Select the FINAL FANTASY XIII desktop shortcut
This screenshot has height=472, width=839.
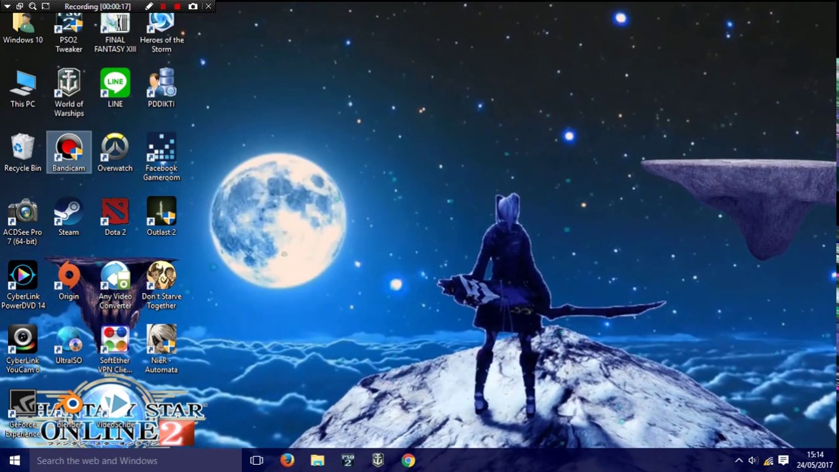(x=115, y=33)
